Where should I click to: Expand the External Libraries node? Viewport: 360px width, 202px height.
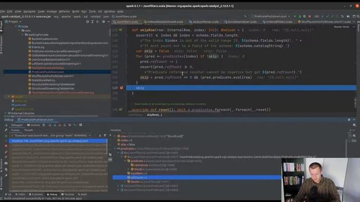[6, 113]
